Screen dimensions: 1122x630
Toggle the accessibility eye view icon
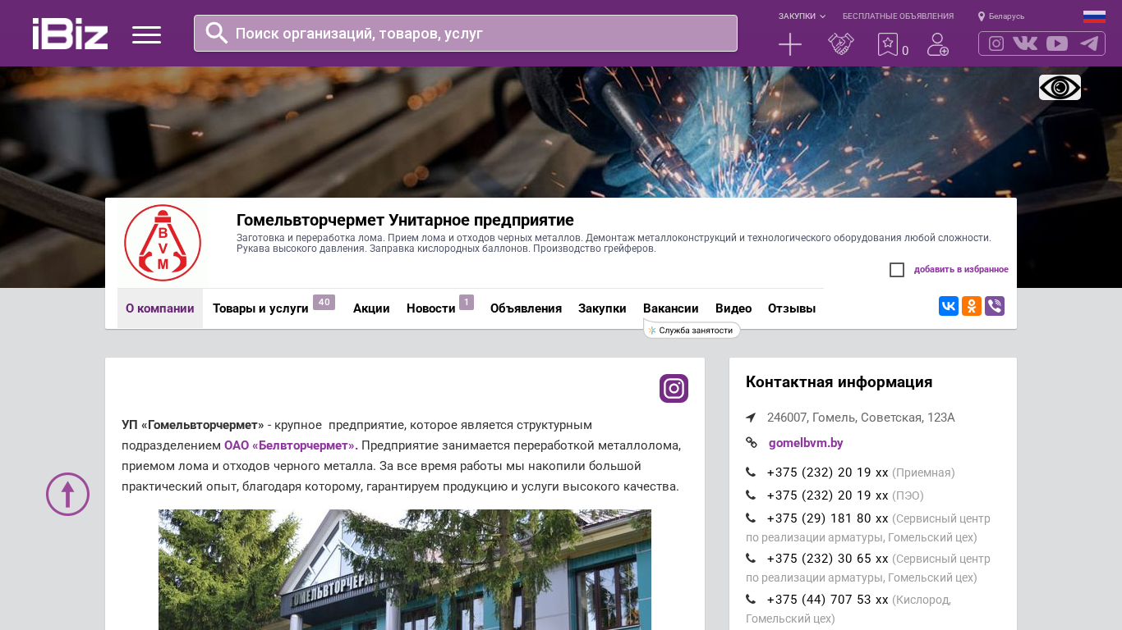[1060, 87]
